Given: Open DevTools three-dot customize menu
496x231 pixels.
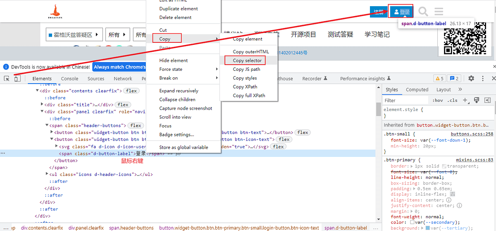Looking at the screenshot, I should tap(482, 78).
